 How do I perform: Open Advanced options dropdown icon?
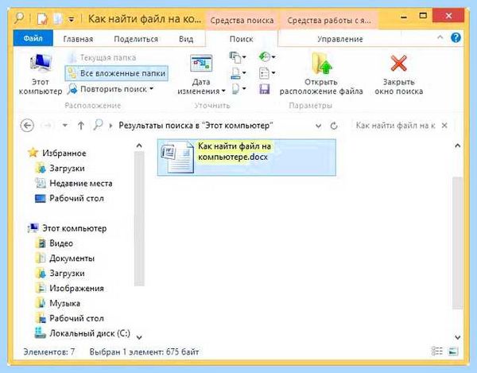(x=267, y=72)
